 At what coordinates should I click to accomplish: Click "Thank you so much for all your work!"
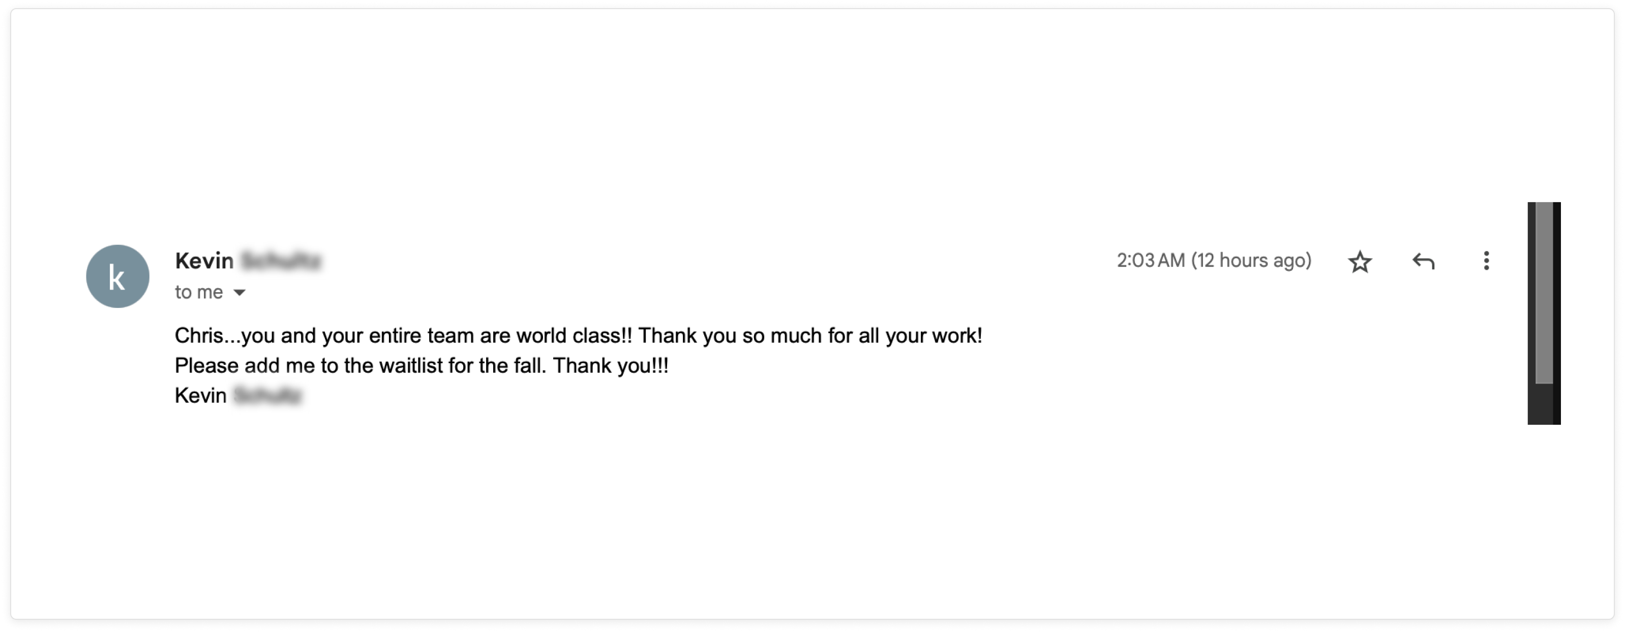tap(810, 335)
